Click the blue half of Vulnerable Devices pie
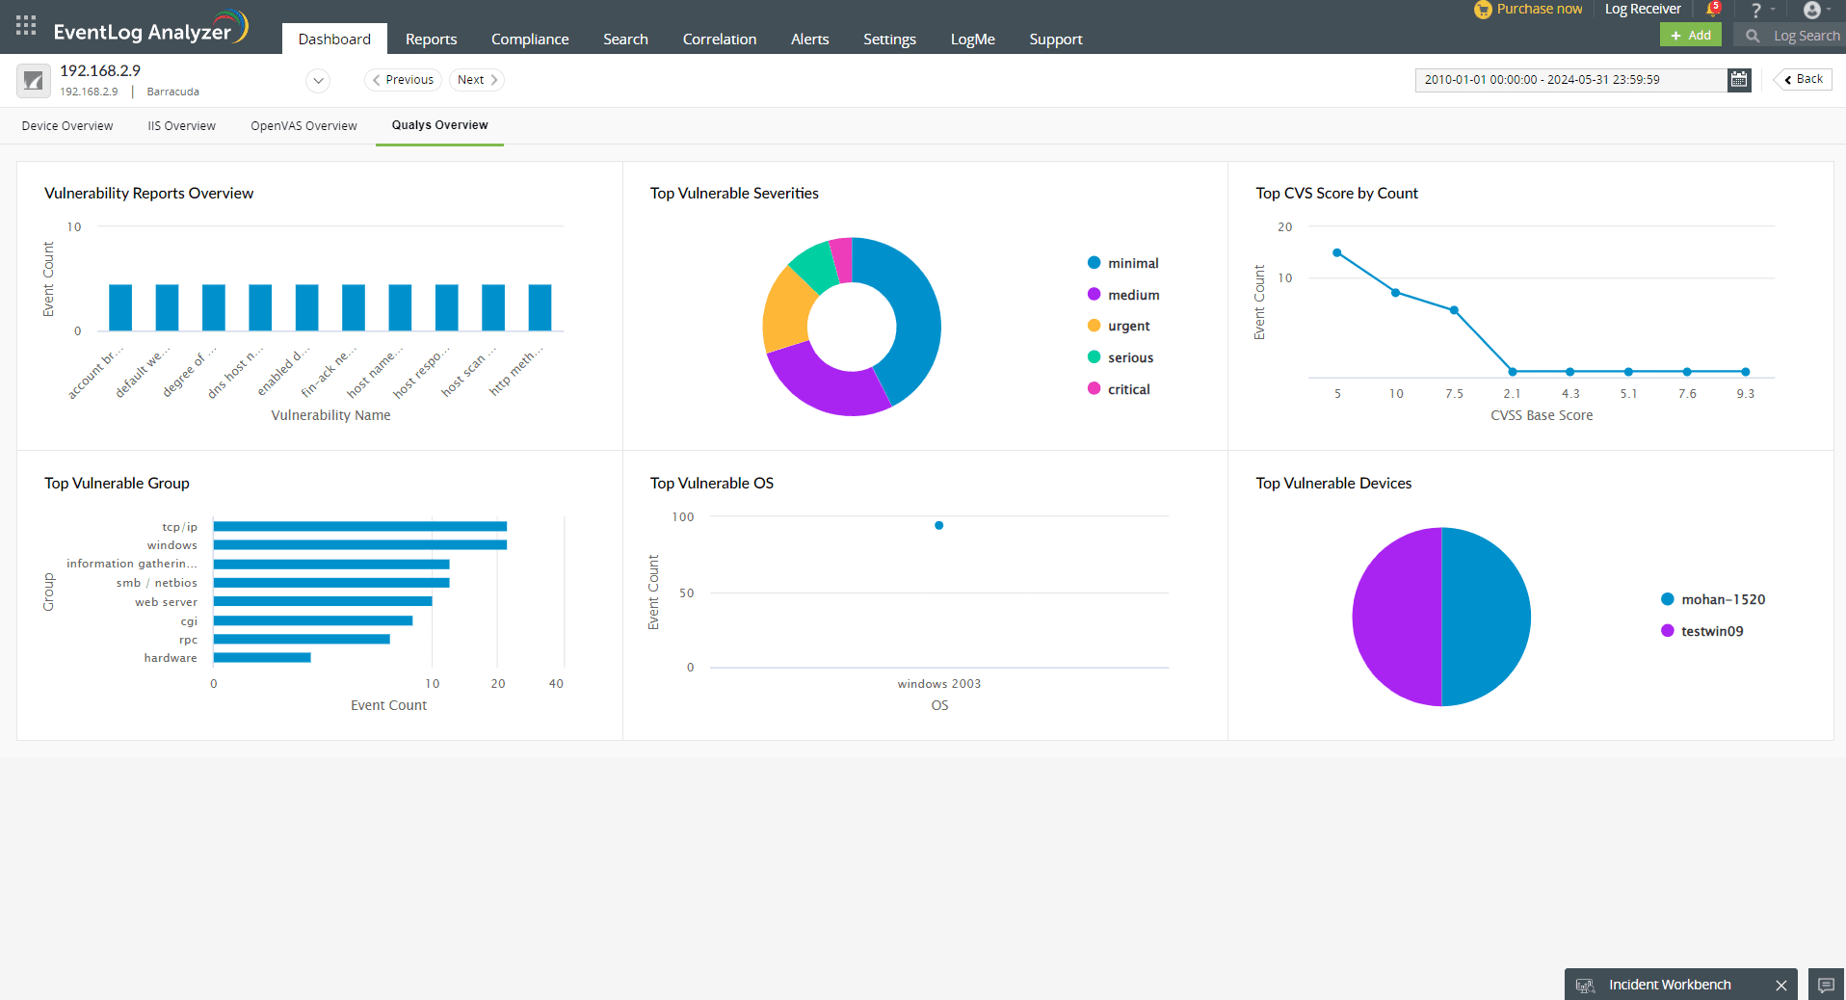 [x=1486, y=617]
